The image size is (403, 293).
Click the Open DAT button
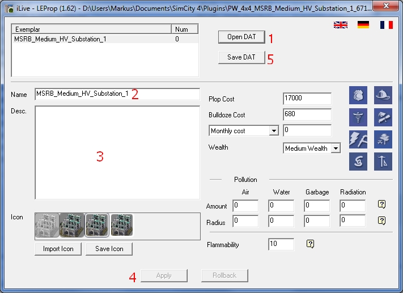pos(241,37)
